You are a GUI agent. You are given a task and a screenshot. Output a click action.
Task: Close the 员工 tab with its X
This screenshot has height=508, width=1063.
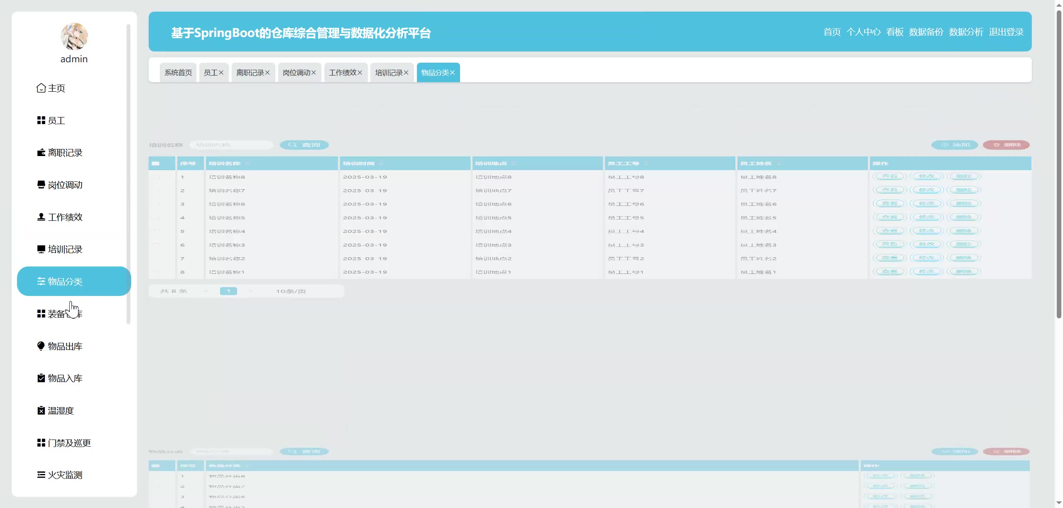click(x=221, y=73)
